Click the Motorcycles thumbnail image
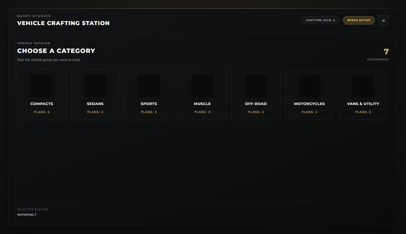The height and width of the screenshot is (234, 406). (x=310, y=86)
